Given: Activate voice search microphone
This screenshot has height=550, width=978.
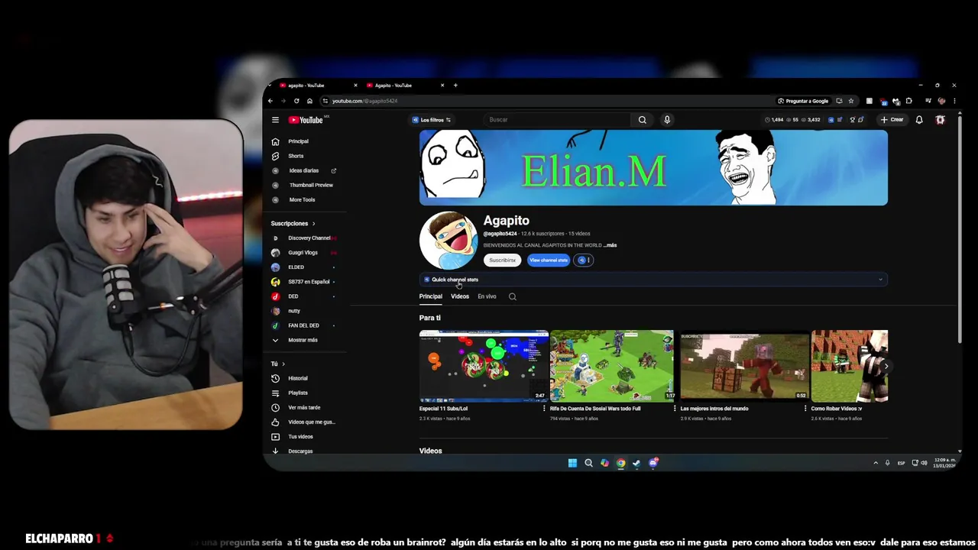Looking at the screenshot, I should [667, 120].
